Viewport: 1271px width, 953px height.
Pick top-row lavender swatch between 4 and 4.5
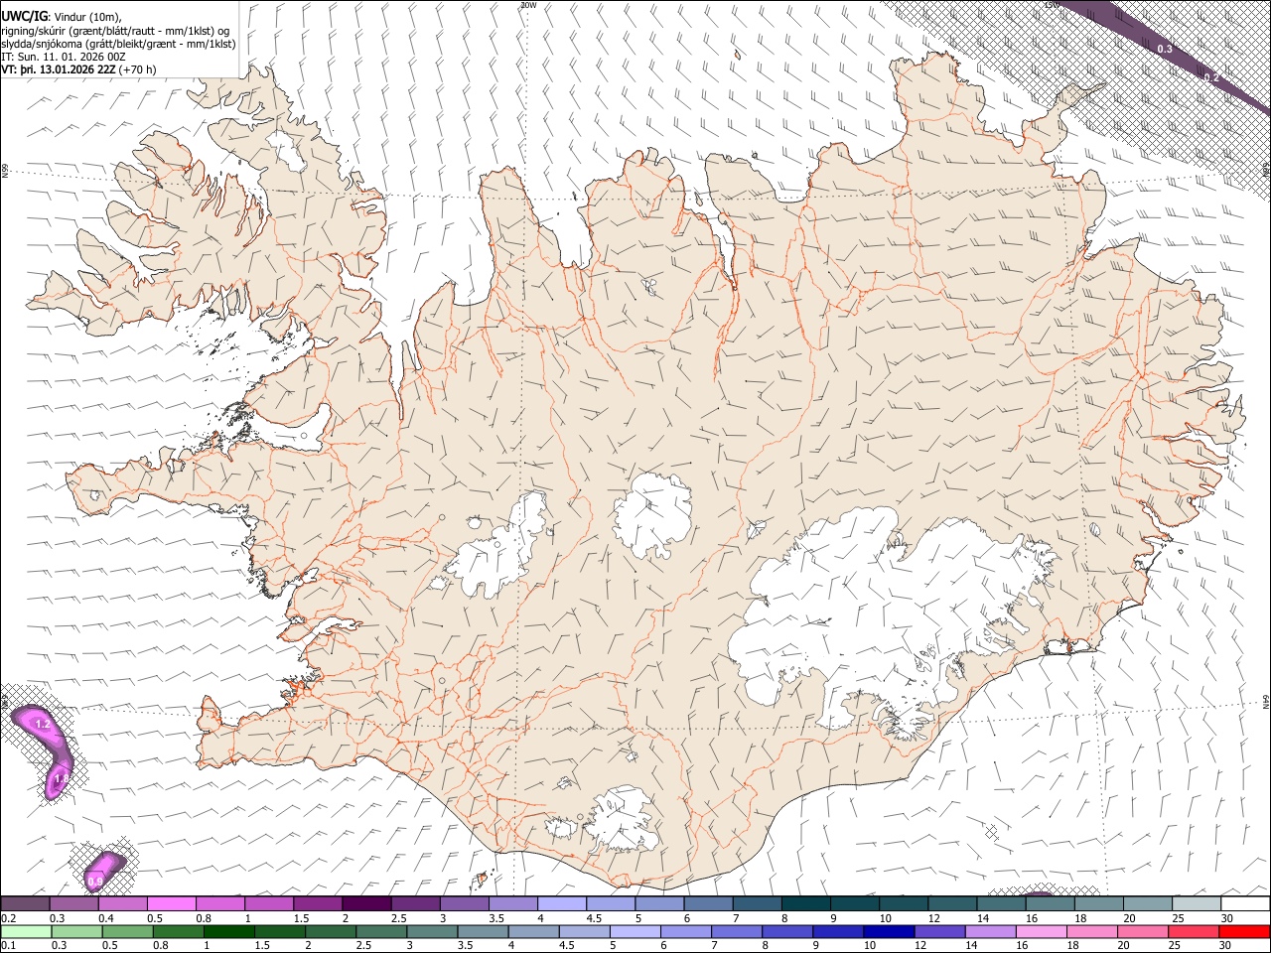562,903
